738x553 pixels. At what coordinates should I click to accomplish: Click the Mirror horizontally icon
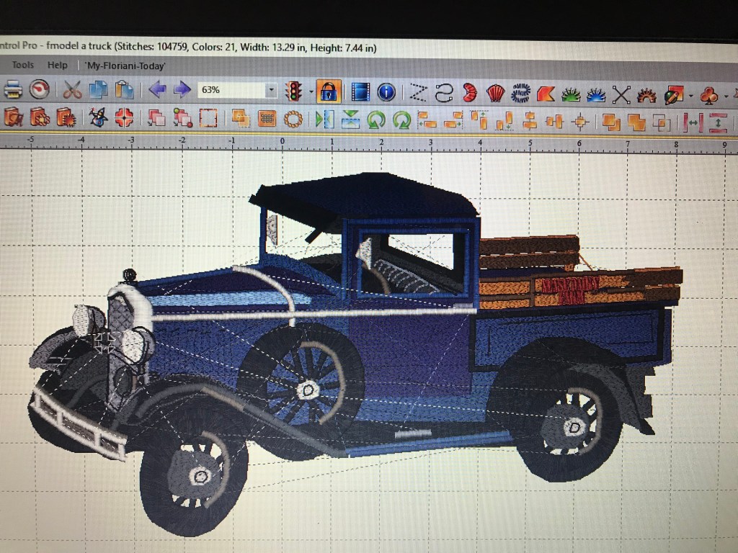point(324,120)
